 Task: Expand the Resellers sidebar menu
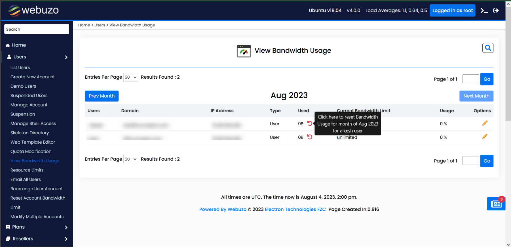click(37, 239)
